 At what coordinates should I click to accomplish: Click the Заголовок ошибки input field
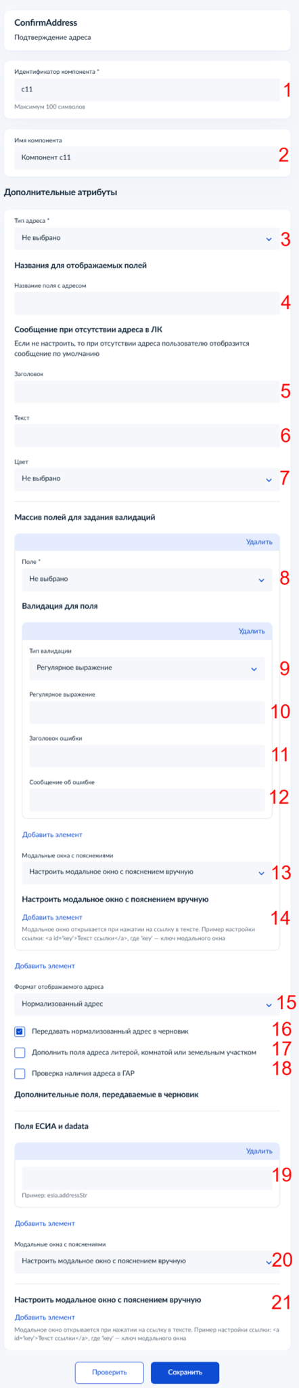click(x=147, y=756)
